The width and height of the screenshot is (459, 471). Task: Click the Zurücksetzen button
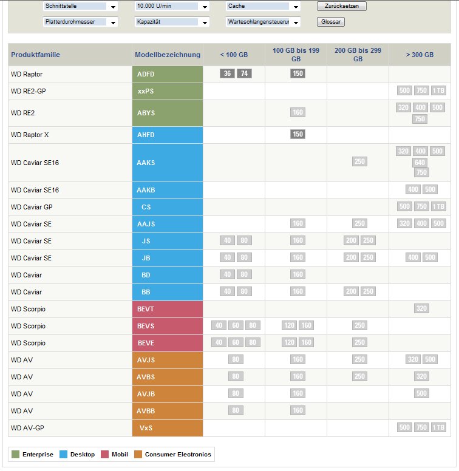pos(342,6)
